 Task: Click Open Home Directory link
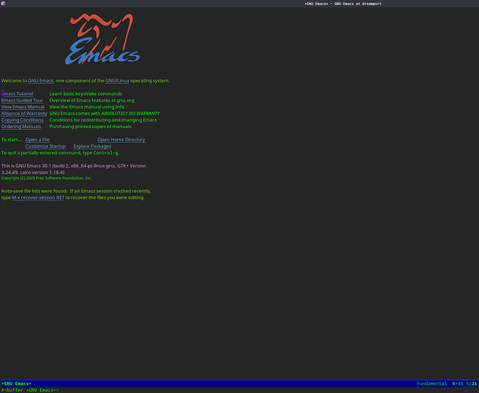121,140
